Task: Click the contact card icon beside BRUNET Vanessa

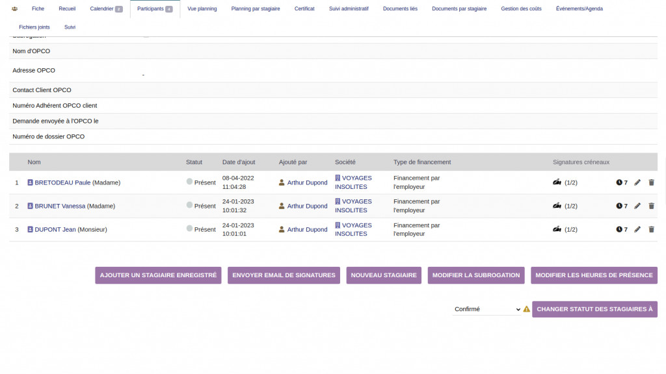Action: pos(30,206)
